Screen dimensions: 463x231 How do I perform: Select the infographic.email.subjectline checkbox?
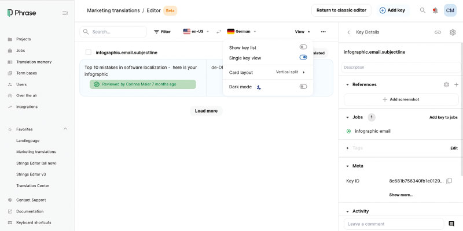pos(89,53)
